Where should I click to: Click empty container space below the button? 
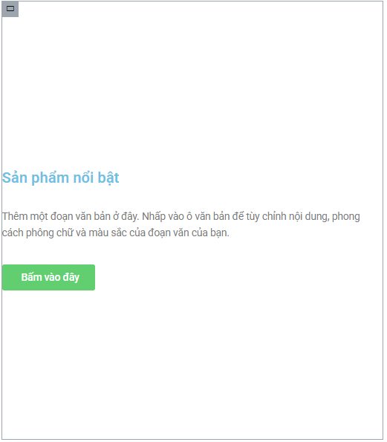pos(192,364)
